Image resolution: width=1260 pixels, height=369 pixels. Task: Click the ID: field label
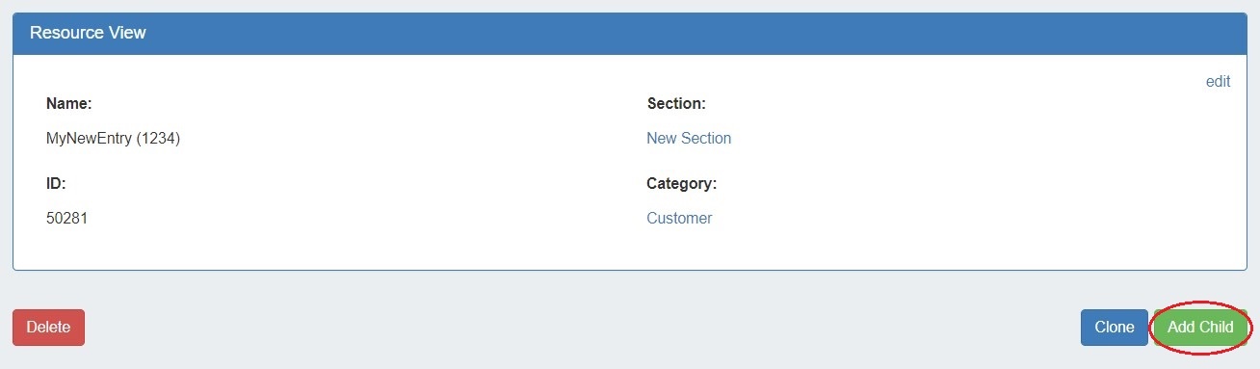tap(56, 183)
